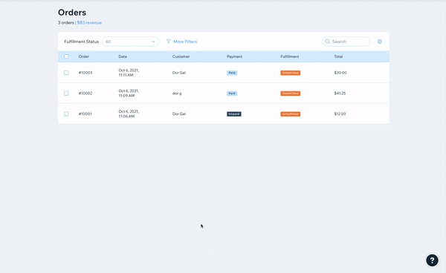
Task: Focus the Search input field
Action: coord(346,42)
